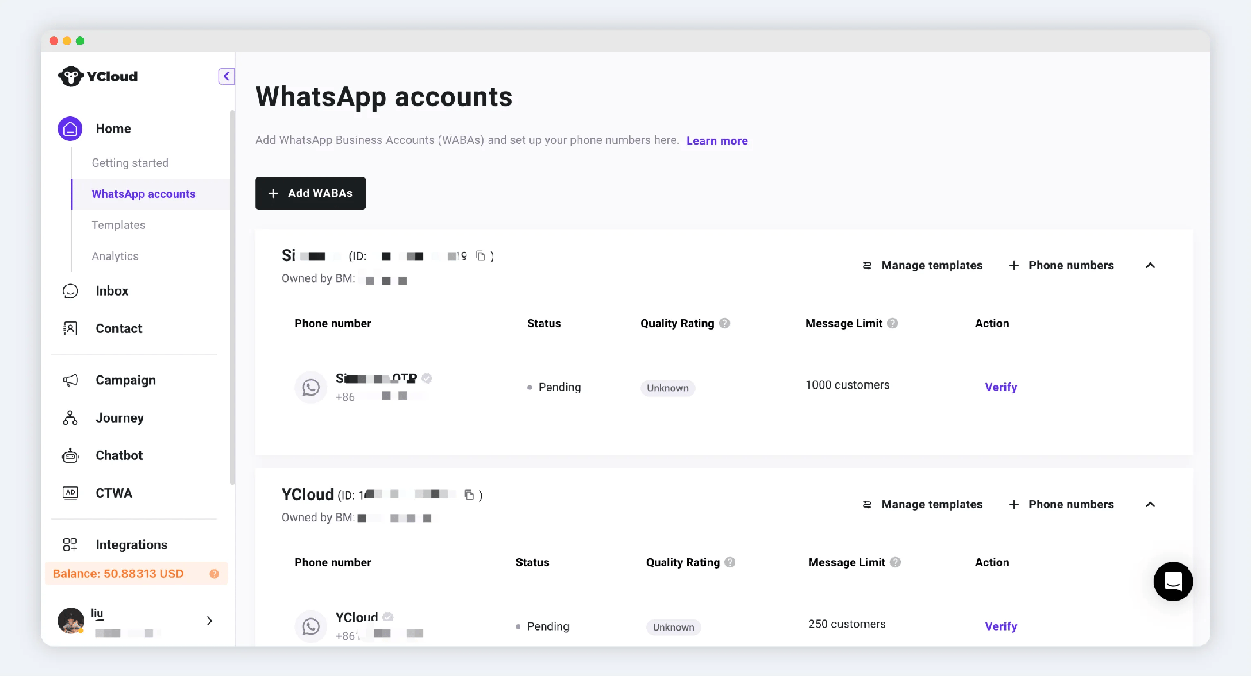Go to Inbox

click(x=112, y=291)
